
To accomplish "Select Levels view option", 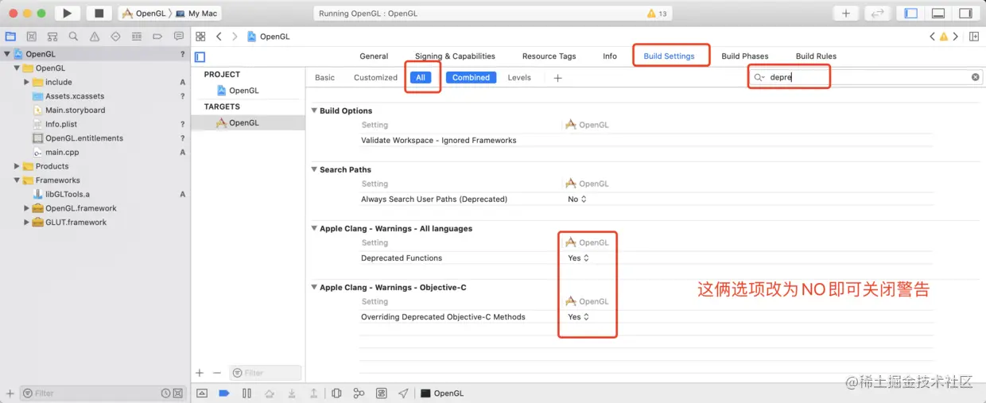I will point(519,77).
